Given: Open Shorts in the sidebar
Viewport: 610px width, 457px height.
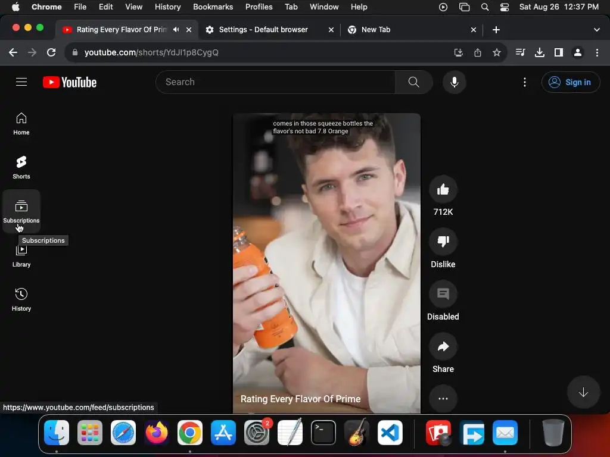Looking at the screenshot, I should [21, 167].
